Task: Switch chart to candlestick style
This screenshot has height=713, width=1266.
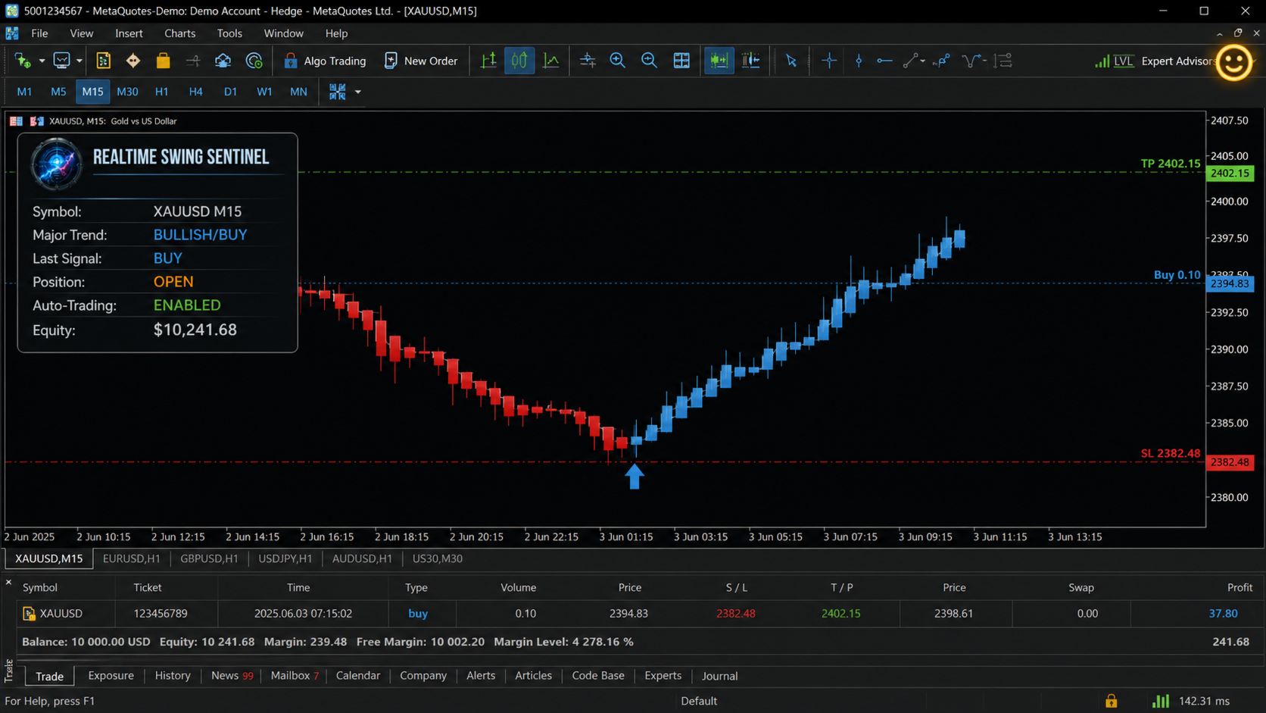Action: pos(519,61)
